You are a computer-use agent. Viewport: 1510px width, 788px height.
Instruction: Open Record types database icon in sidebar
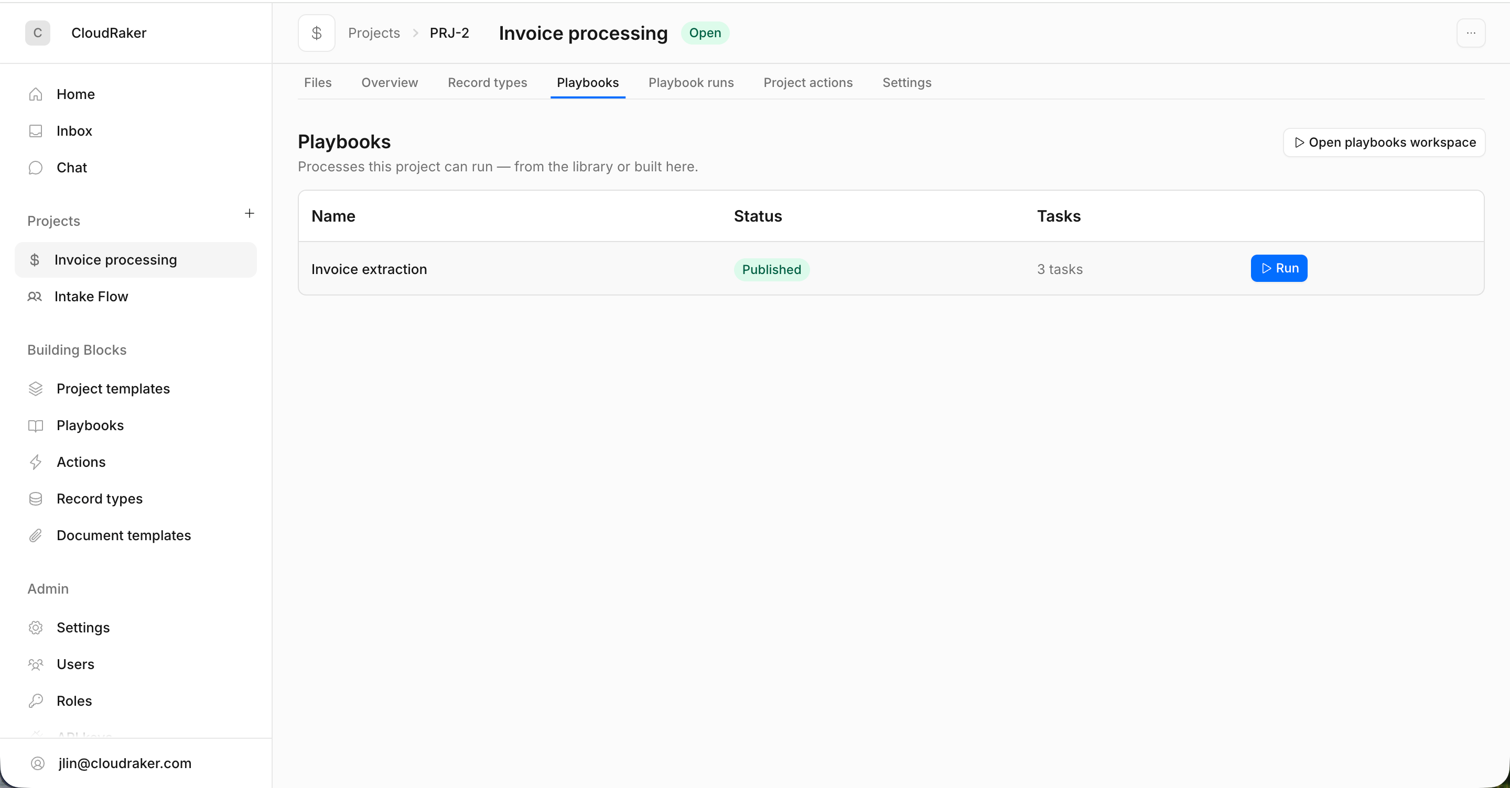(x=36, y=499)
